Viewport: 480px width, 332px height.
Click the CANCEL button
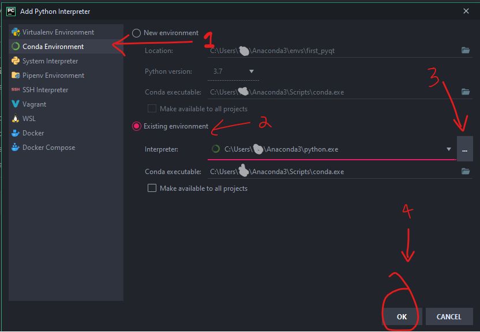pos(449,316)
